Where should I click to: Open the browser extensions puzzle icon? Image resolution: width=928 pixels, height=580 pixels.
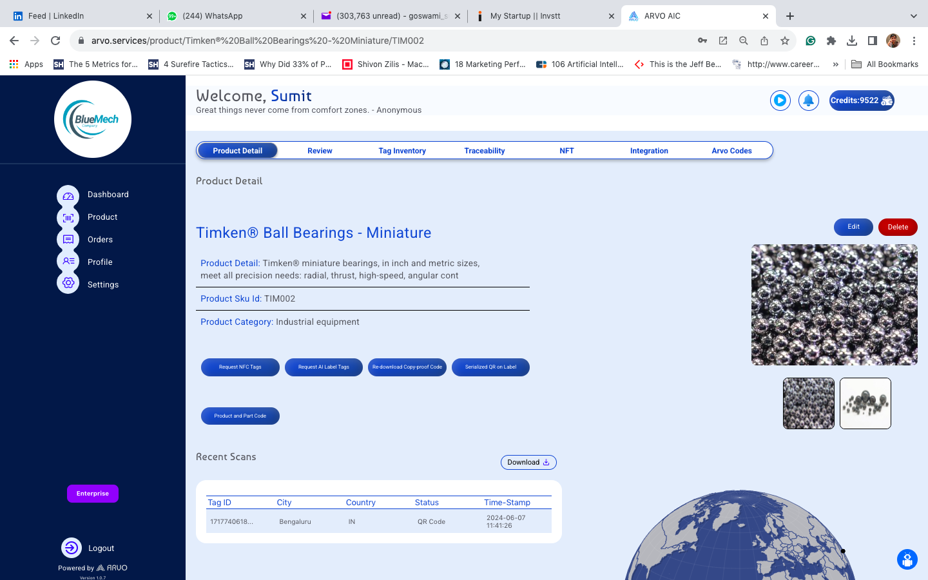[x=831, y=41]
